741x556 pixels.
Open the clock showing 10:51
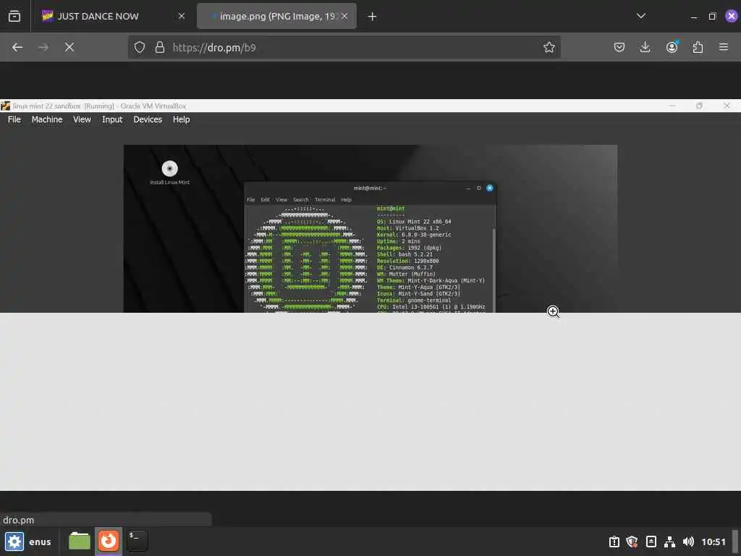pos(713,542)
